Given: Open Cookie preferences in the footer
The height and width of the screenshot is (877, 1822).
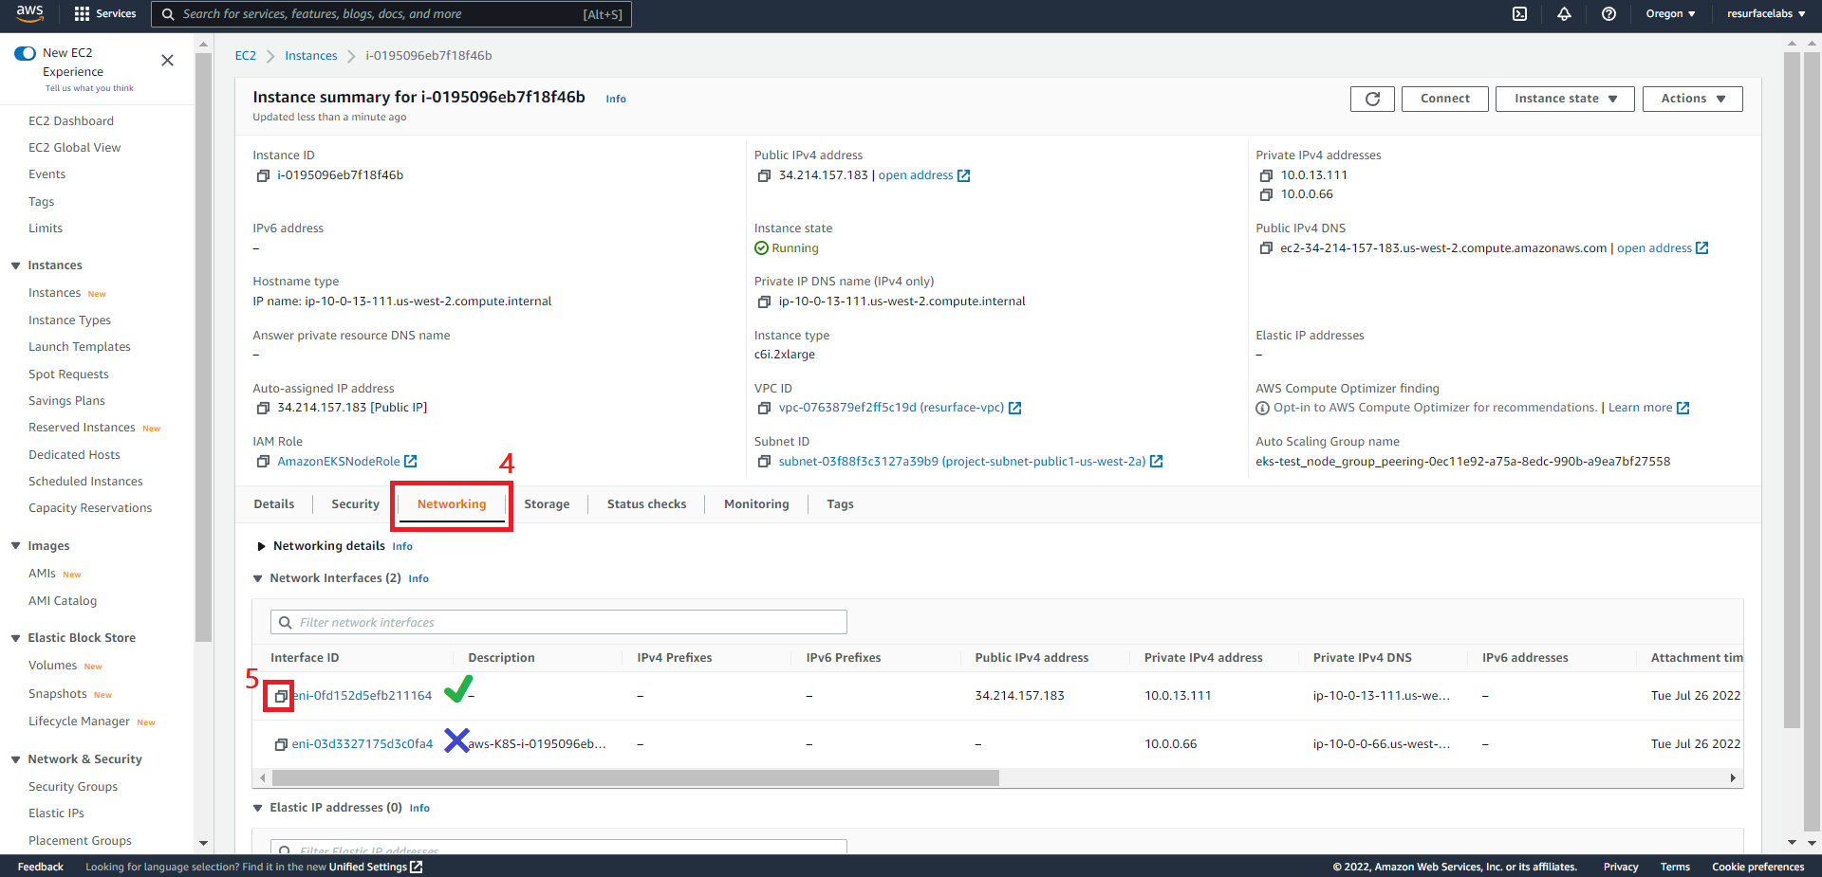Looking at the screenshot, I should (1757, 867).
